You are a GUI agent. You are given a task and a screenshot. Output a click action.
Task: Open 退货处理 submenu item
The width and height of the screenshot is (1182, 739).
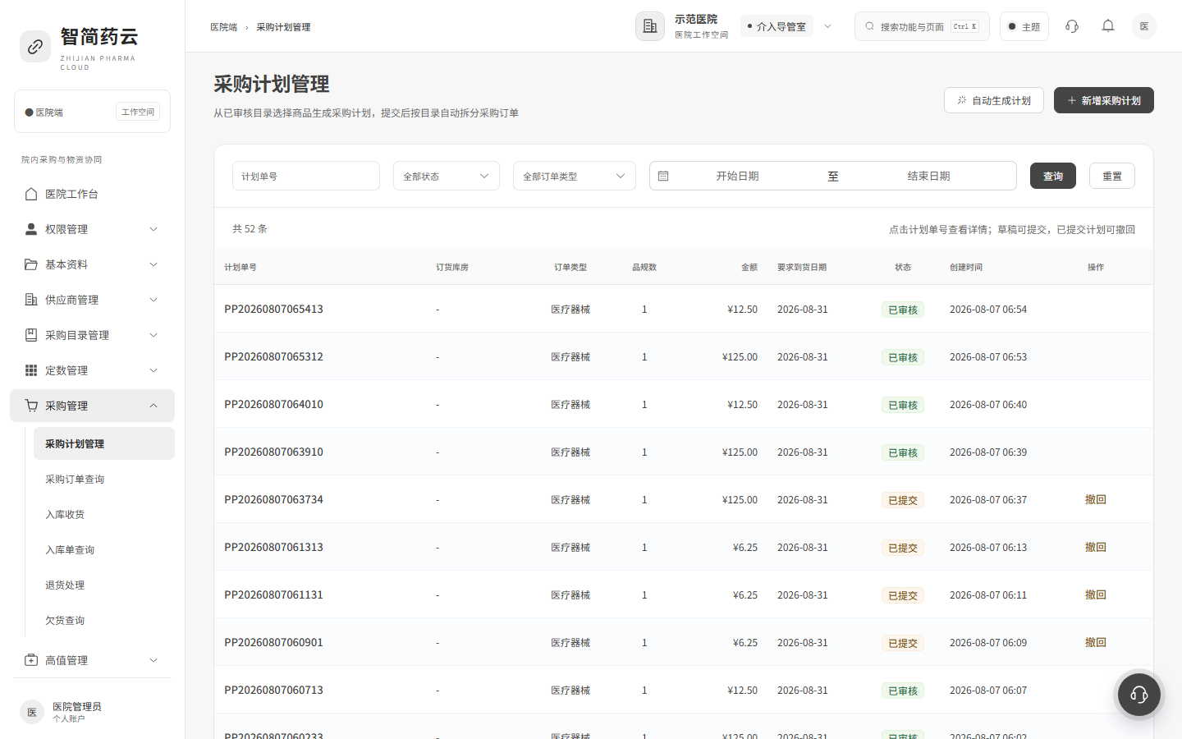click(104, 585)
